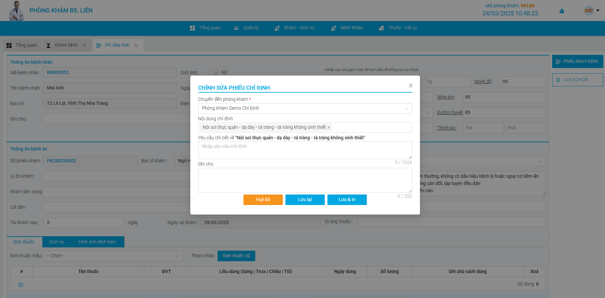Switch to the Tổng quan tab
The width and height of the screenshot is (605, 298).
[x=22, y=45]
